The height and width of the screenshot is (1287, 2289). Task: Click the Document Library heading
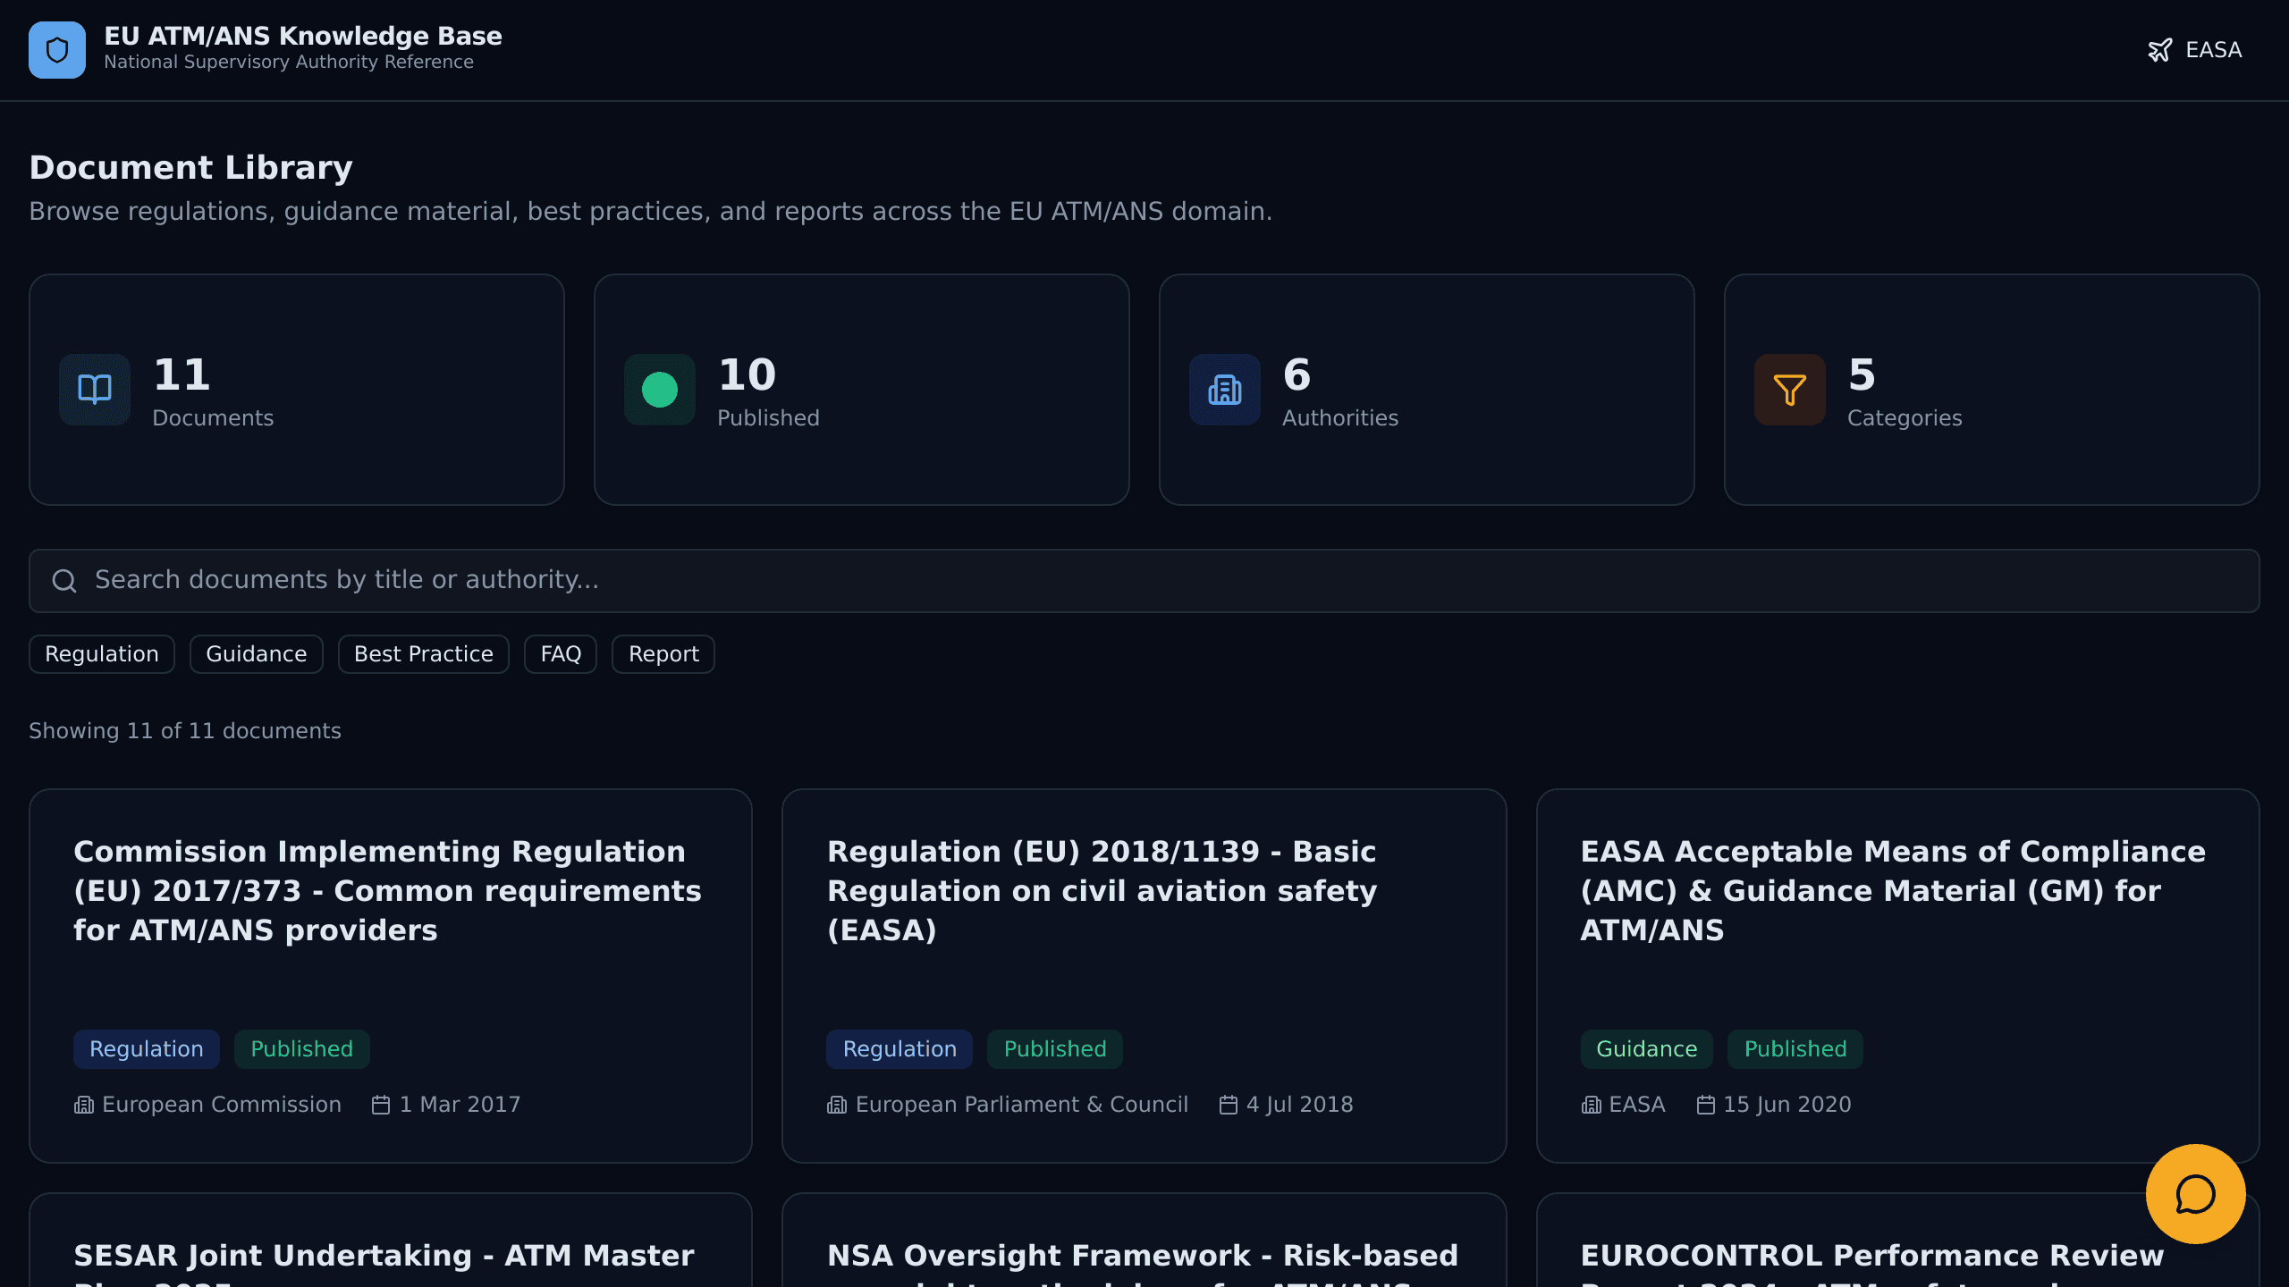point(191,168)
